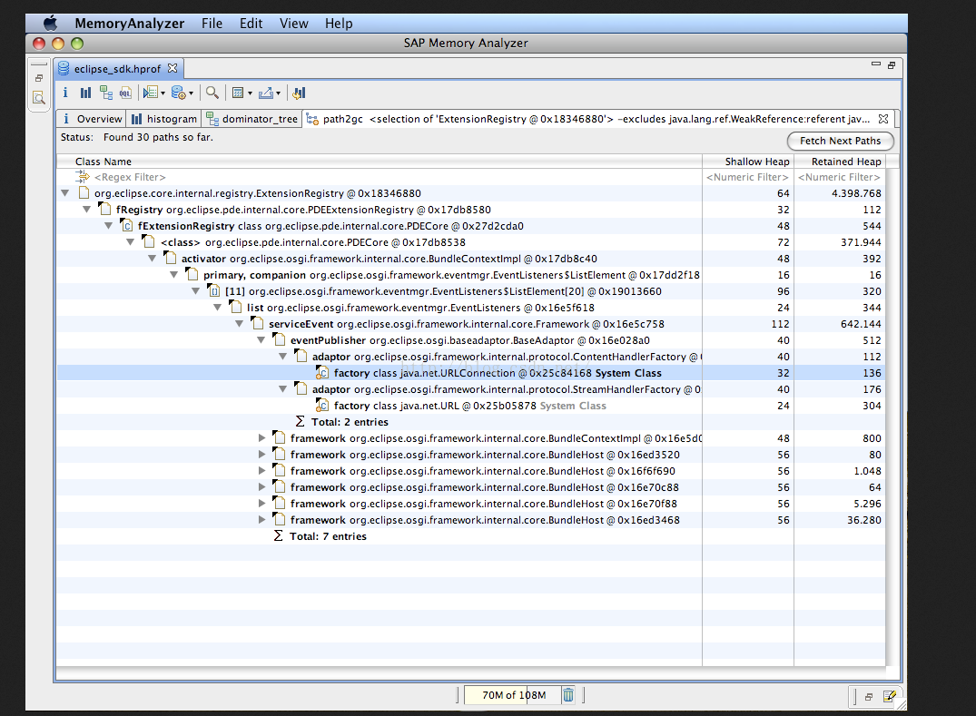Click the export toolbar icon
Image resolution: width=976 pixels, height=716 pixels.
click(265, 93)
